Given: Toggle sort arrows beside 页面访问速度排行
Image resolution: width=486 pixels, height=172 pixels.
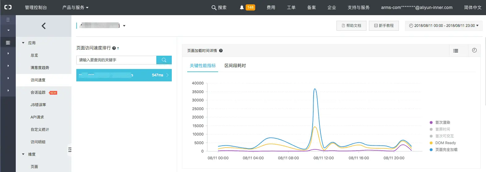Looking at the screenshot, I should (x=118, y=48).
